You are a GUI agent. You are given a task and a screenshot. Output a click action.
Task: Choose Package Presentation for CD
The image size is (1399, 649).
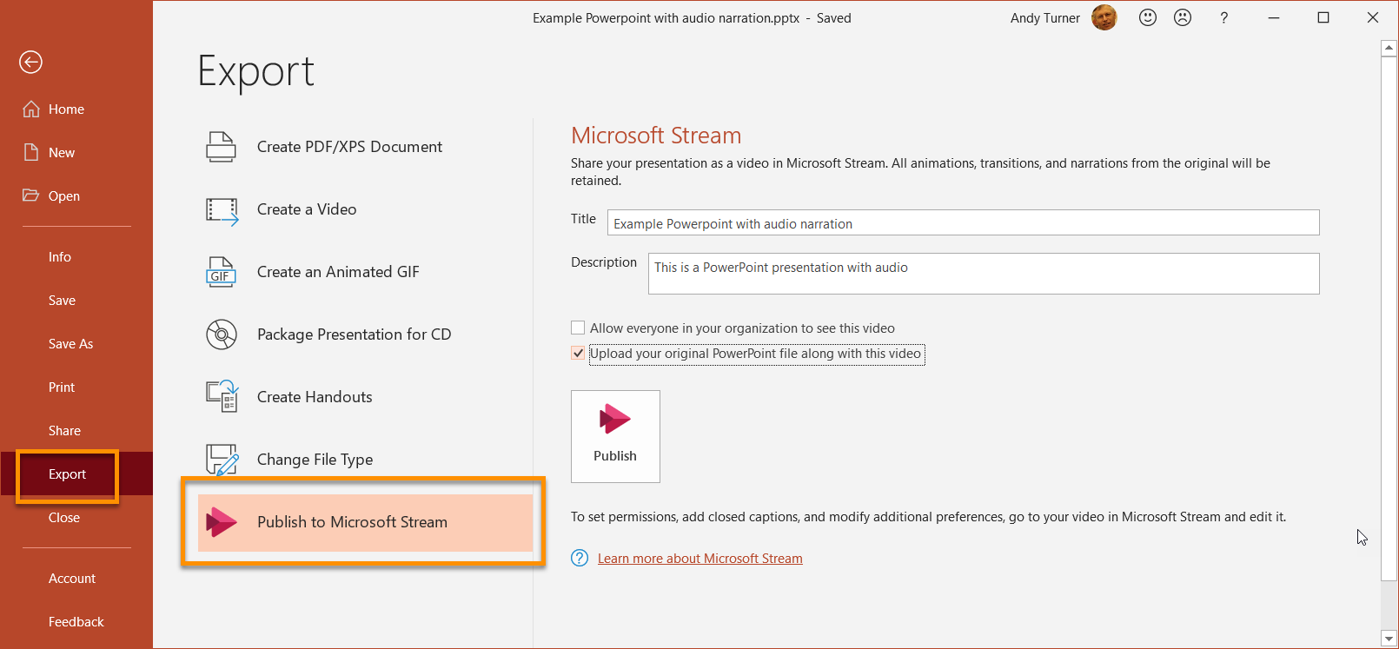365,334
